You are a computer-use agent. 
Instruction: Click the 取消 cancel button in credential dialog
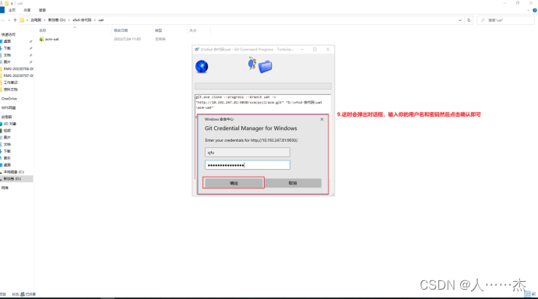tap(293, 183)
